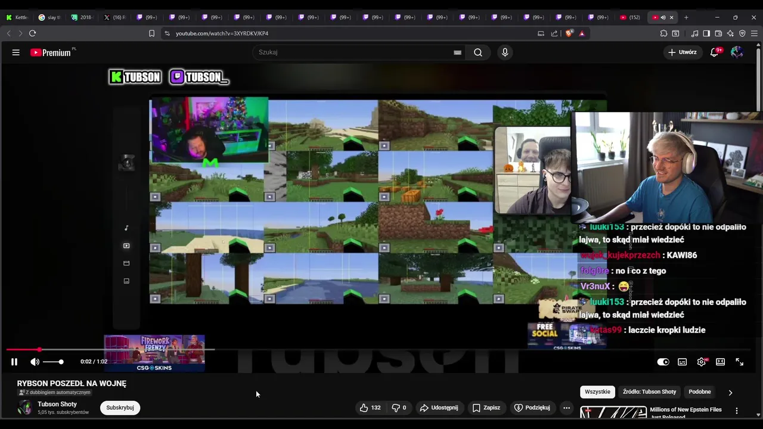This screenshot has height=429, width=763.
Task: Switch to the X (16) browser tab
Action: pyautogui.click(x=114, y=17)
